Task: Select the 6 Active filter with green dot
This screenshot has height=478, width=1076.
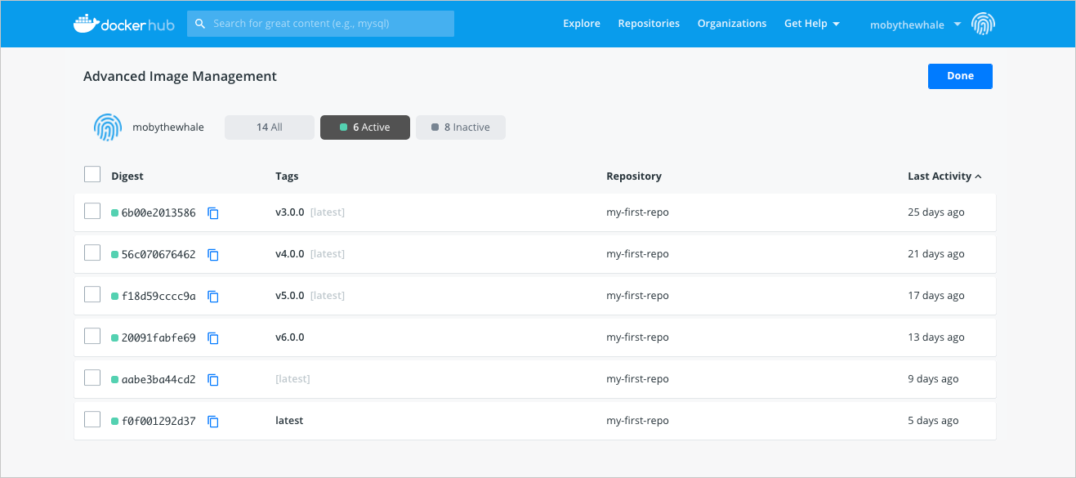Action: tap(365, 127)
